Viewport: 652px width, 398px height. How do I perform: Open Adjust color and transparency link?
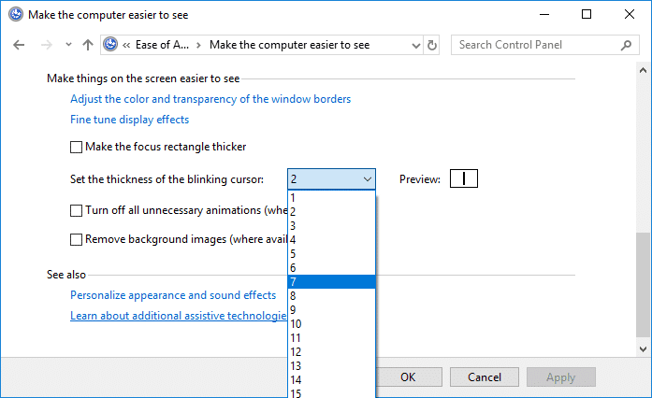[210, 99]
